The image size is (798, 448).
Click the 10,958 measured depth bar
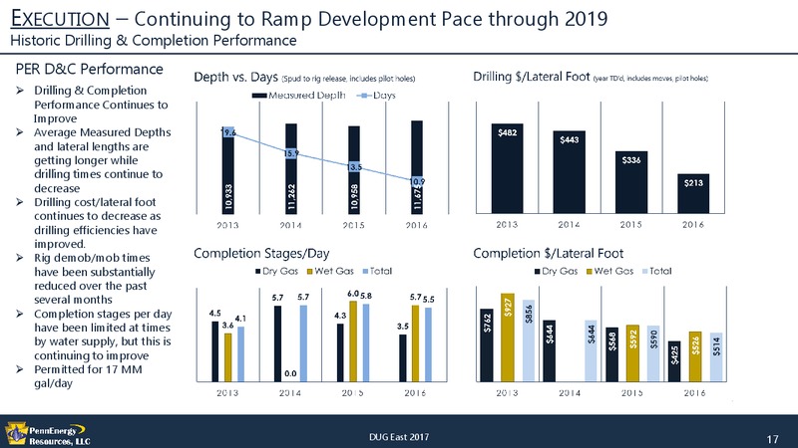click(x=354, y=169)
